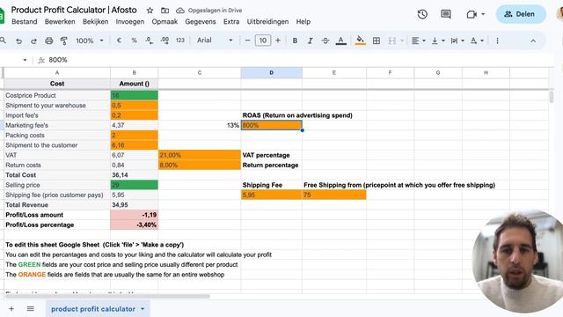The width and height of the screenshot is (563, 317).
Task: Open the Arial font dropdown
Action: tap(215, 41)
